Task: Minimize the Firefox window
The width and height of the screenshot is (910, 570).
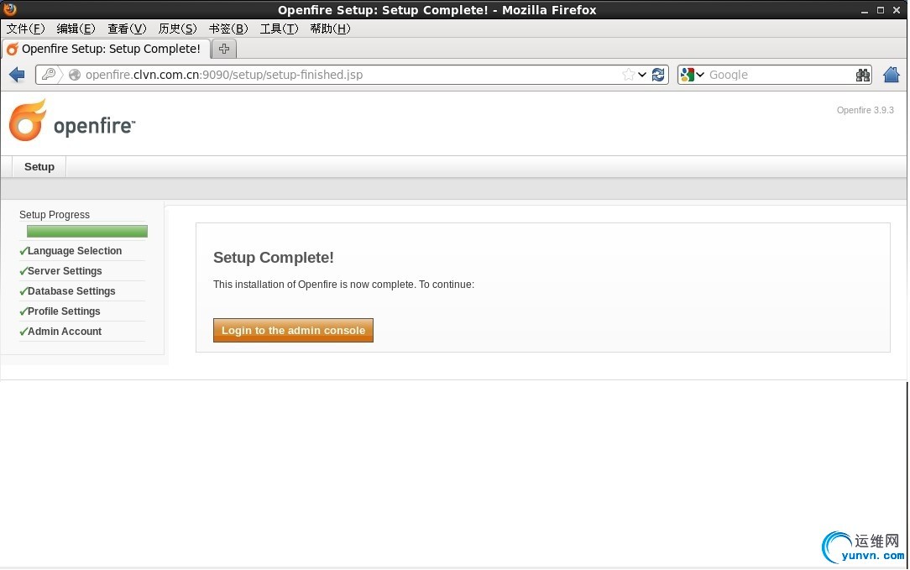Action: [x=865, y=10]
